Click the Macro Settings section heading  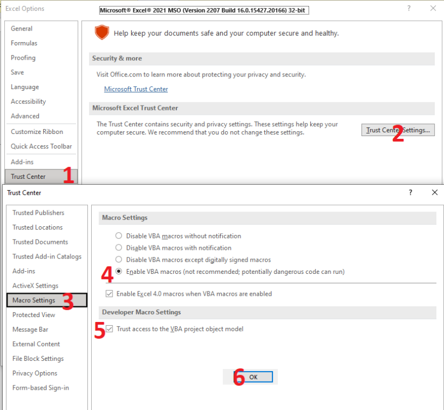pyautogui.click(x=125, y=218)
